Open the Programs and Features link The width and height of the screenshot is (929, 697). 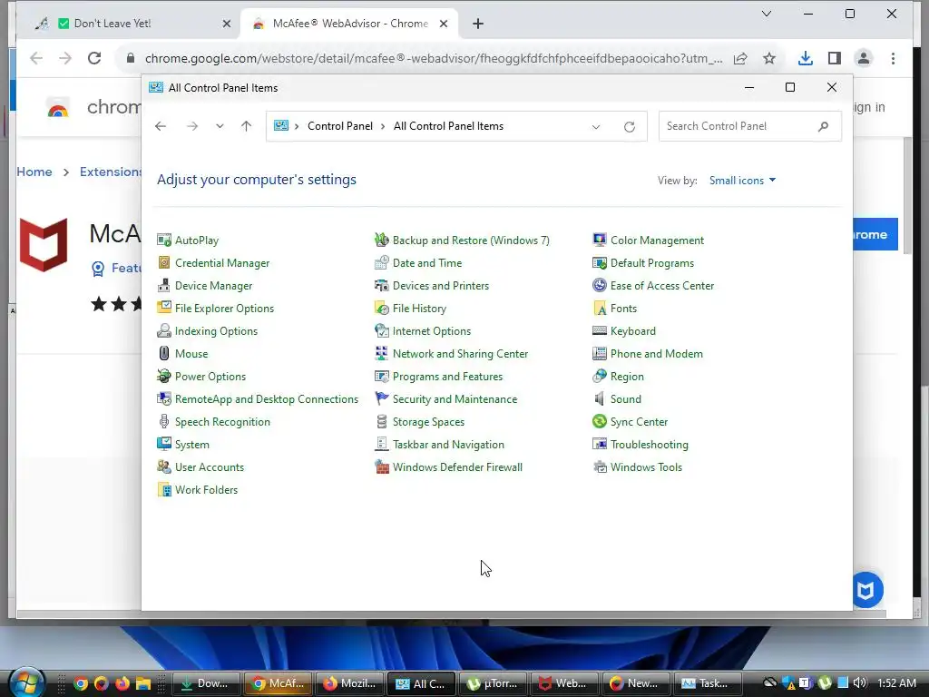pos(447,377)
